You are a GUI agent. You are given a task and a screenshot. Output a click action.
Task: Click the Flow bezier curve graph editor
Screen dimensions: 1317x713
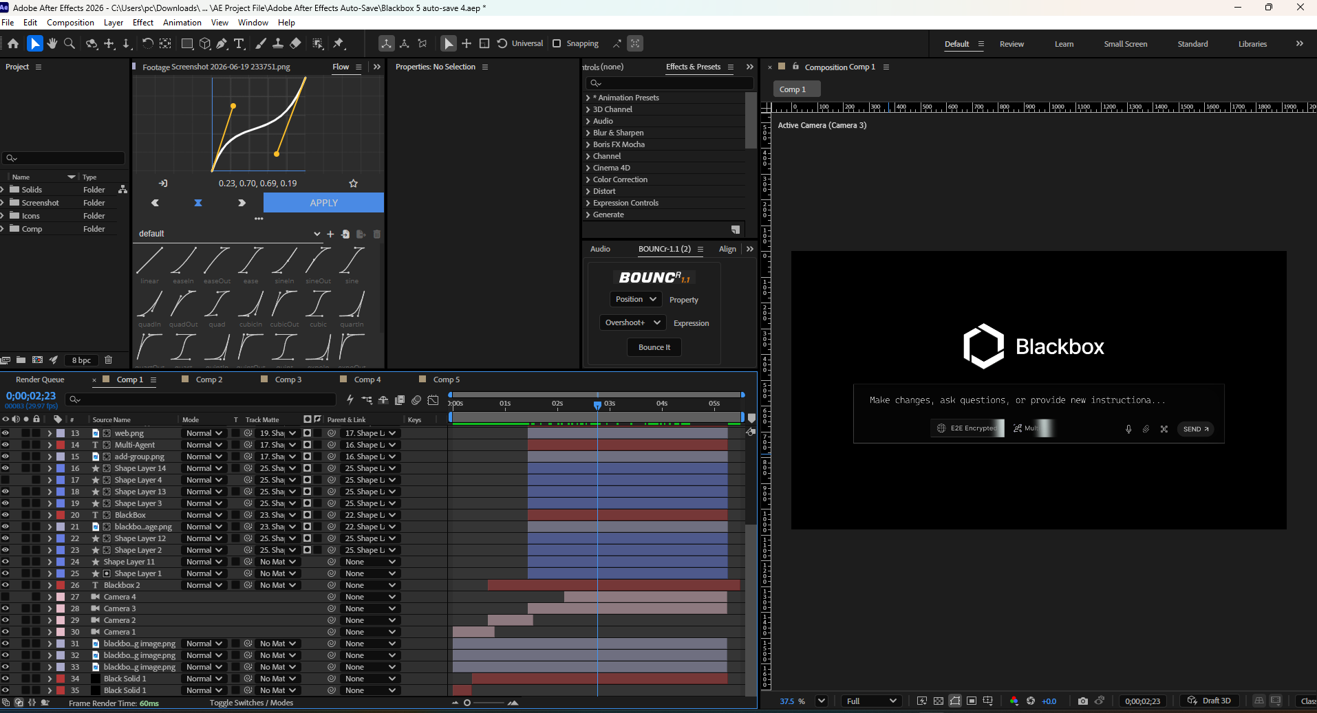pyautogui.click(x=258, y=124)
